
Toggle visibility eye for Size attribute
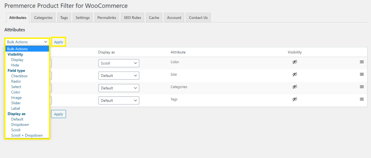[x=295, y=74]
